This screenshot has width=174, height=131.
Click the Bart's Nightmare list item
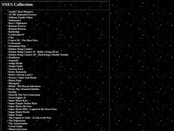(x=18, y=23)
